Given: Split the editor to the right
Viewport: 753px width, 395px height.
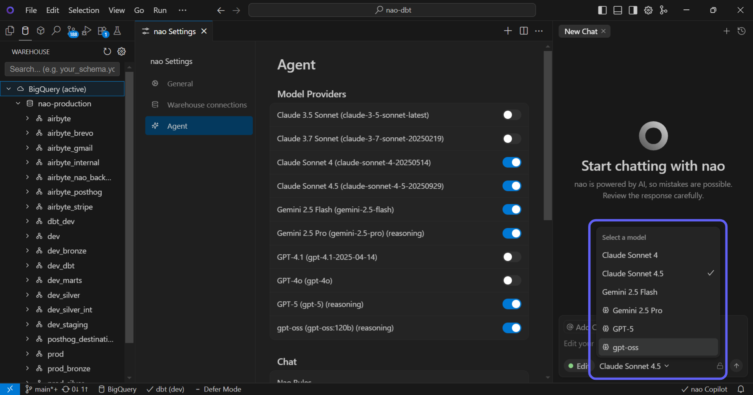Looking at the screenshot, I should [523, 31].
